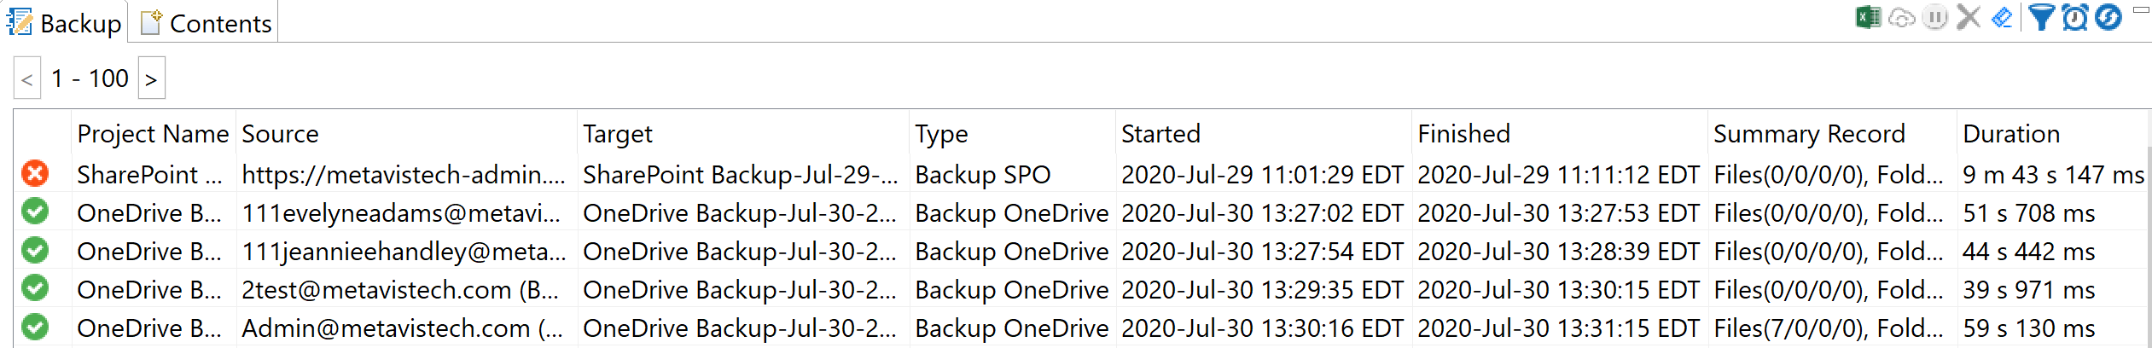
Task: Click the Export to Excel icon
Action: (x=1869, y=17)
